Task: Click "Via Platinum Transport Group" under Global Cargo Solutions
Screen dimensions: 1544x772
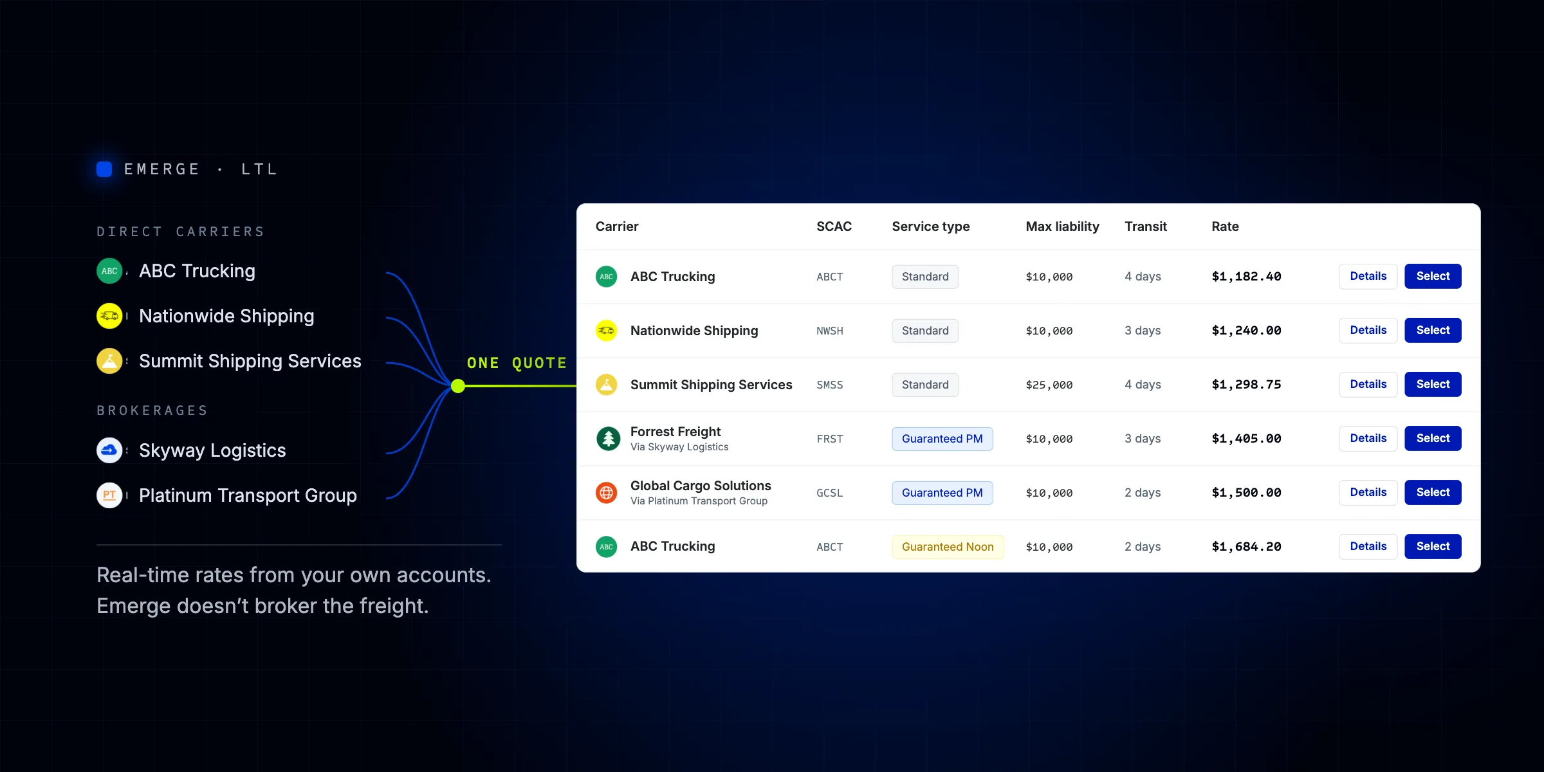Action: [x=699, y=501]
